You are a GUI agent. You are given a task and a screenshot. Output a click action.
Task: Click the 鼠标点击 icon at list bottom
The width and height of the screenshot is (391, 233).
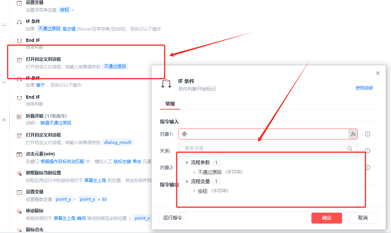tap(19, 230)
